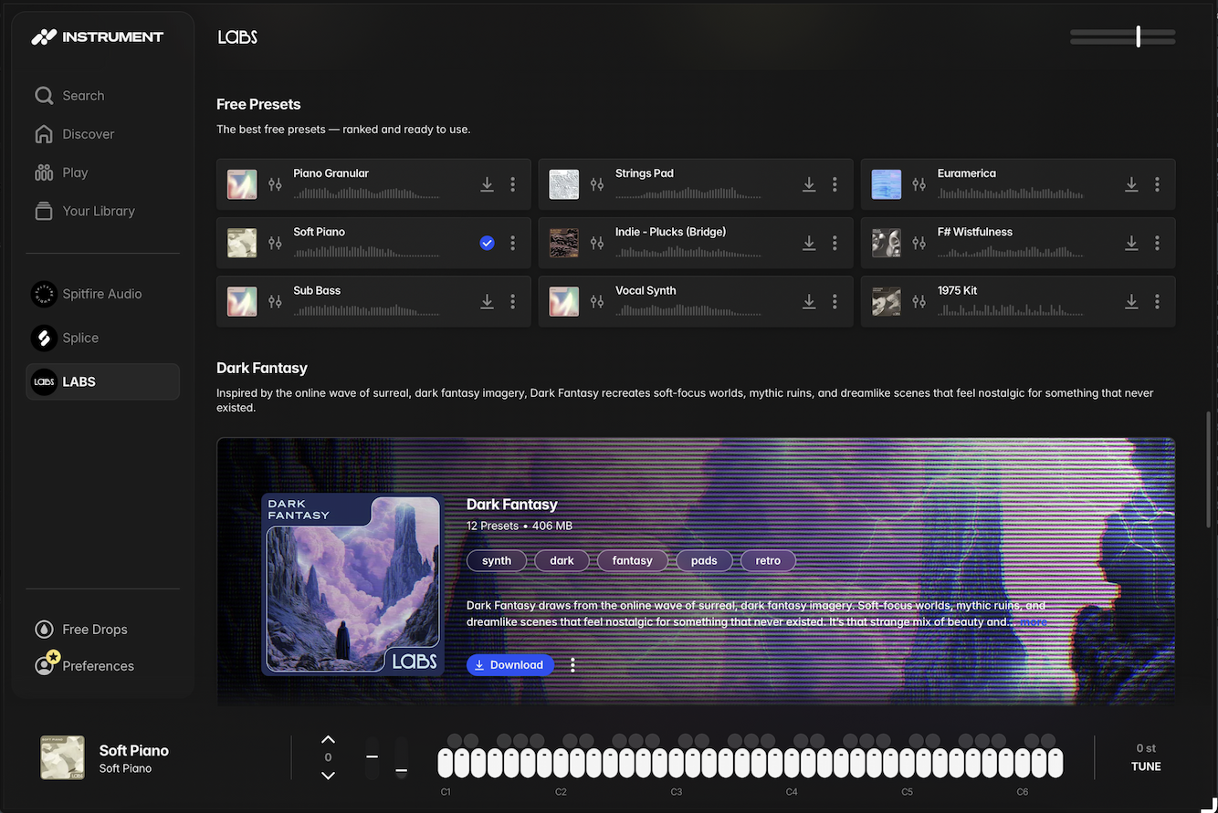Open Your Library
1218x813 pixels.
tap(85, 211)
